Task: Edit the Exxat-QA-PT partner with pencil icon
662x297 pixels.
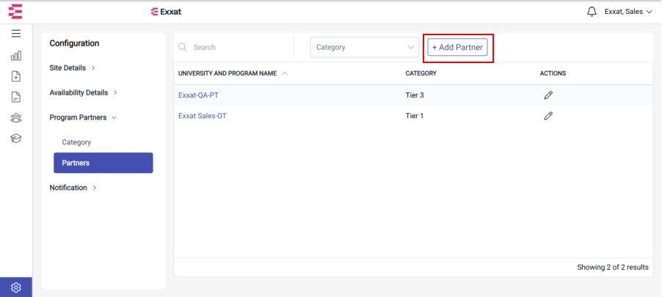Action: coord(548,95)
